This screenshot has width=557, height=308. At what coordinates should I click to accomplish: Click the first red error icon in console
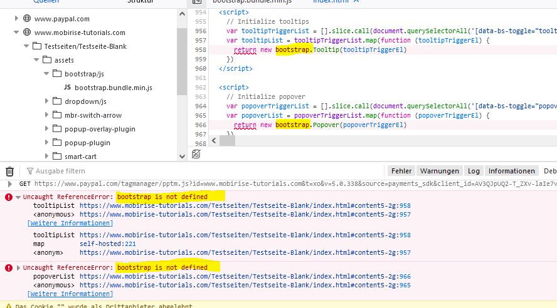[x=9, y=197]
